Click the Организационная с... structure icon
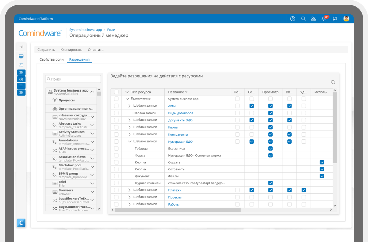The height and width of the screenshot is (242, 368). [x=55, y=108]
